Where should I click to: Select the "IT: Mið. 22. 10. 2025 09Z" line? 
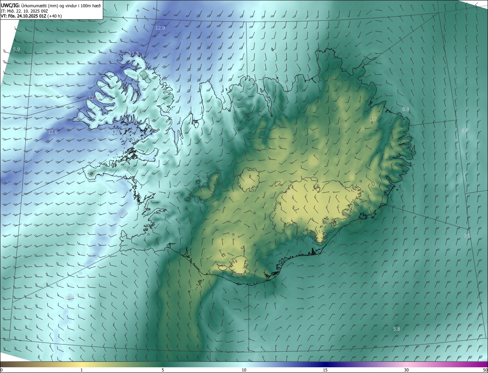point(24,11)
